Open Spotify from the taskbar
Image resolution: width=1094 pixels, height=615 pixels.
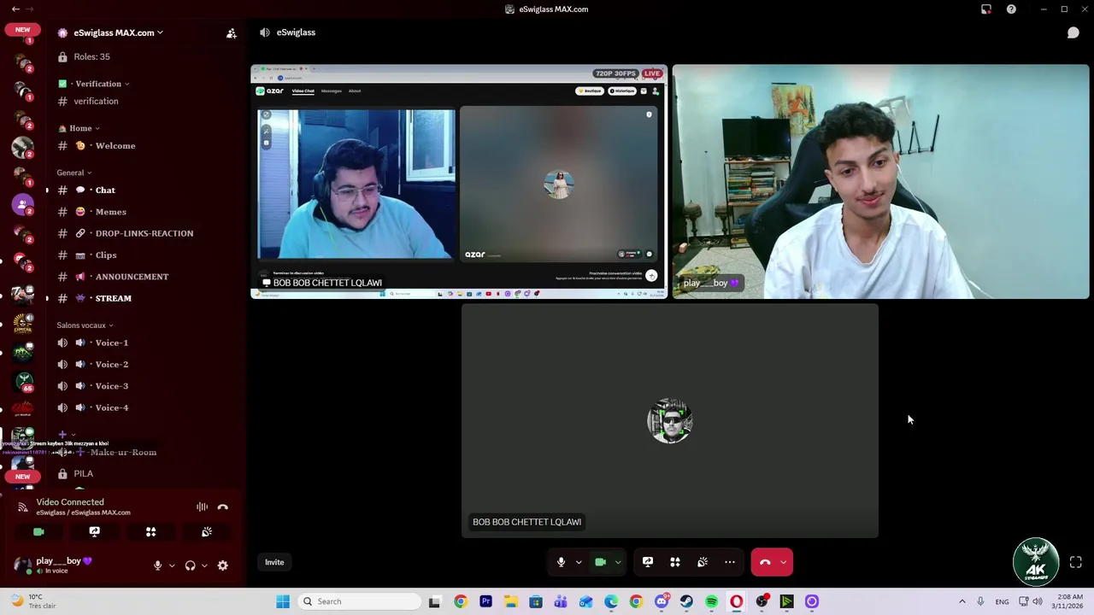click(x=711, y=601)
